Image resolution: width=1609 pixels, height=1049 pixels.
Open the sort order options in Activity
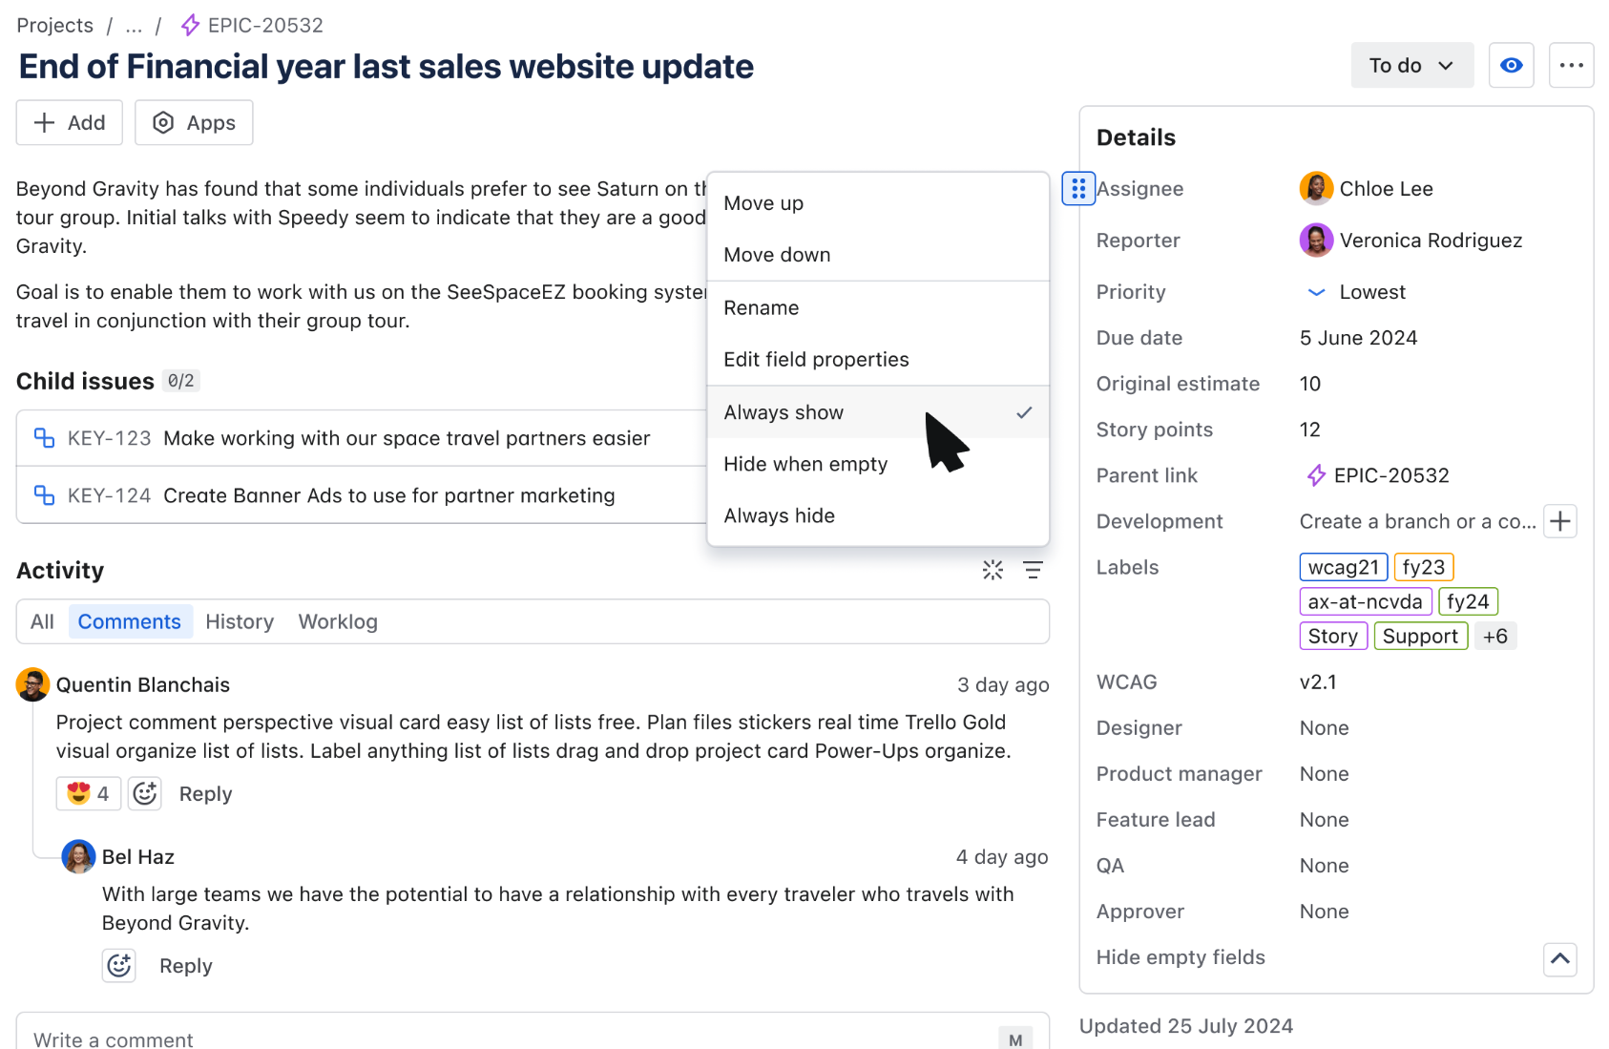pos(1033,570)
